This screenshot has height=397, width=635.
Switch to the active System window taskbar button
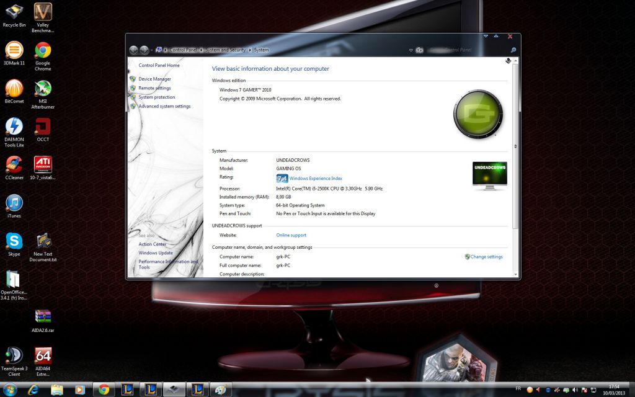[x=174, y=390]
